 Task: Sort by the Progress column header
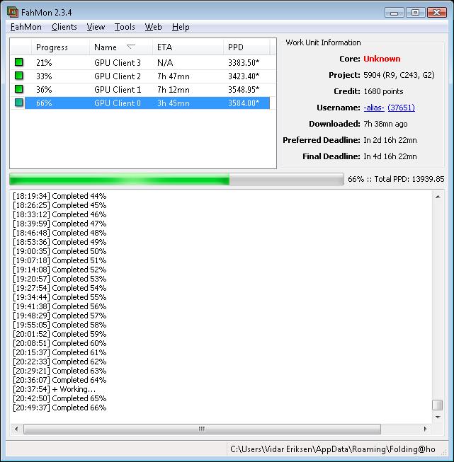click(x=60, y=47)
